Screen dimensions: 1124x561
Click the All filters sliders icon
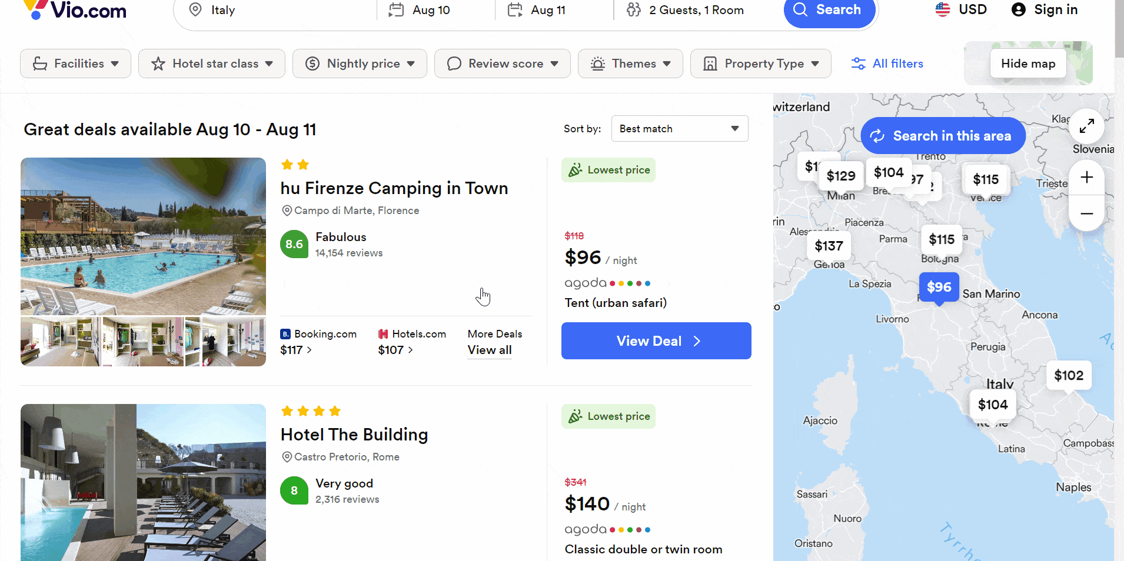coord(859,64)
